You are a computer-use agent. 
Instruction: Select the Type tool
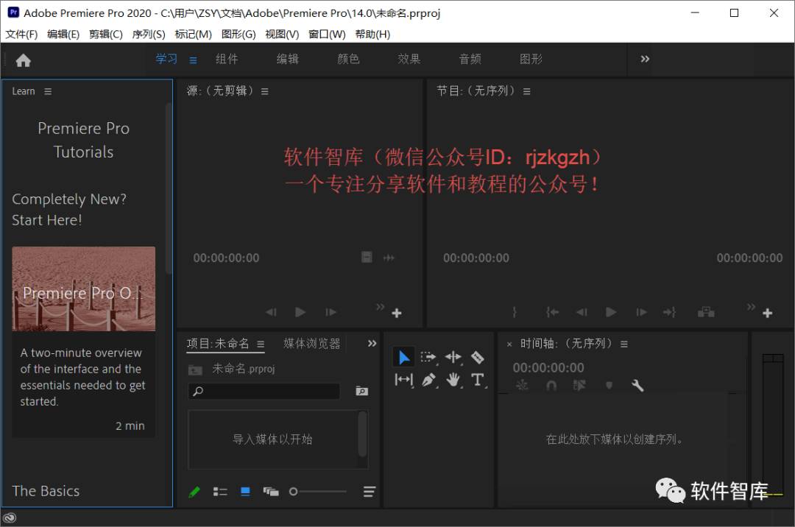pyautogui.click(x=478, y=380)
